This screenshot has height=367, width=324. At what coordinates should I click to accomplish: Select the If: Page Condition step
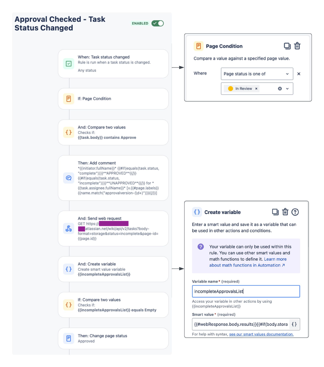click(113, 99)
